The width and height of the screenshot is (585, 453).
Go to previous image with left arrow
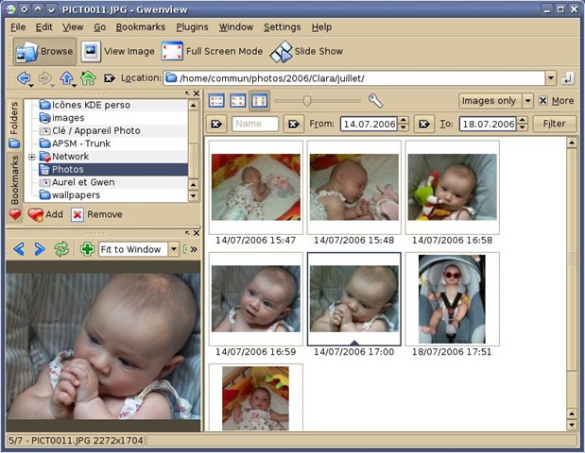(x=19, y=249)
